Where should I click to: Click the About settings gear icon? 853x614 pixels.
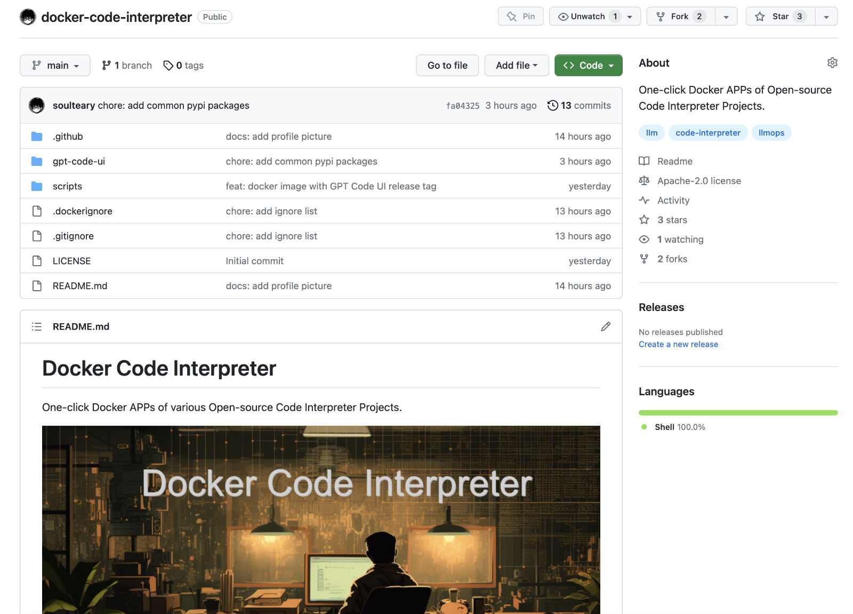click(832, 63)
